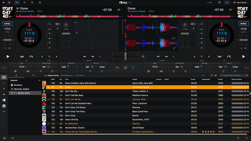Skip backward on the right deck
The image size is (251, 141).
158,57
